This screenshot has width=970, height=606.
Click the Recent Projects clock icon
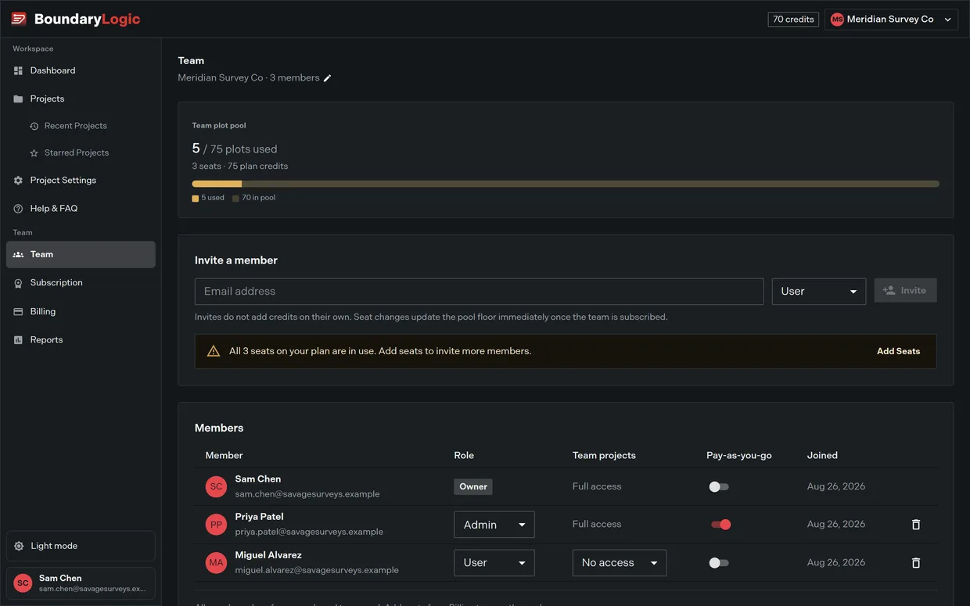(34, 126)
